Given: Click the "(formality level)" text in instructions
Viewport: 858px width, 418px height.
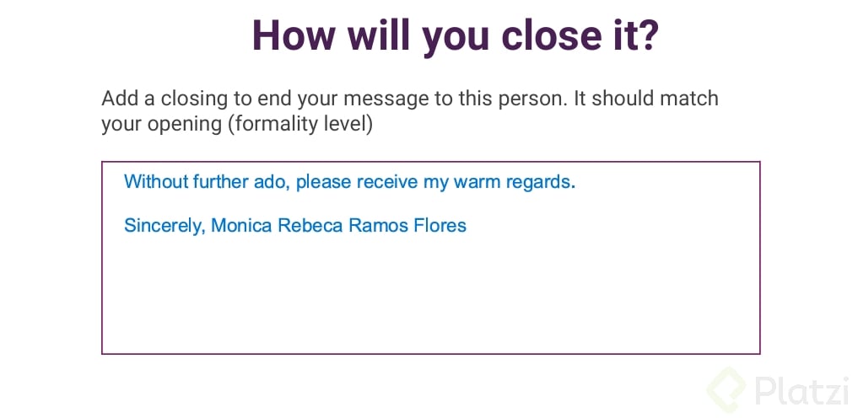Looking at the screenshot, I should (x=300, y=125).
